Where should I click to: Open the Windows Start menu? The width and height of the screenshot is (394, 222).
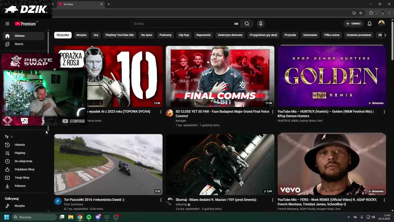(6, 217)
